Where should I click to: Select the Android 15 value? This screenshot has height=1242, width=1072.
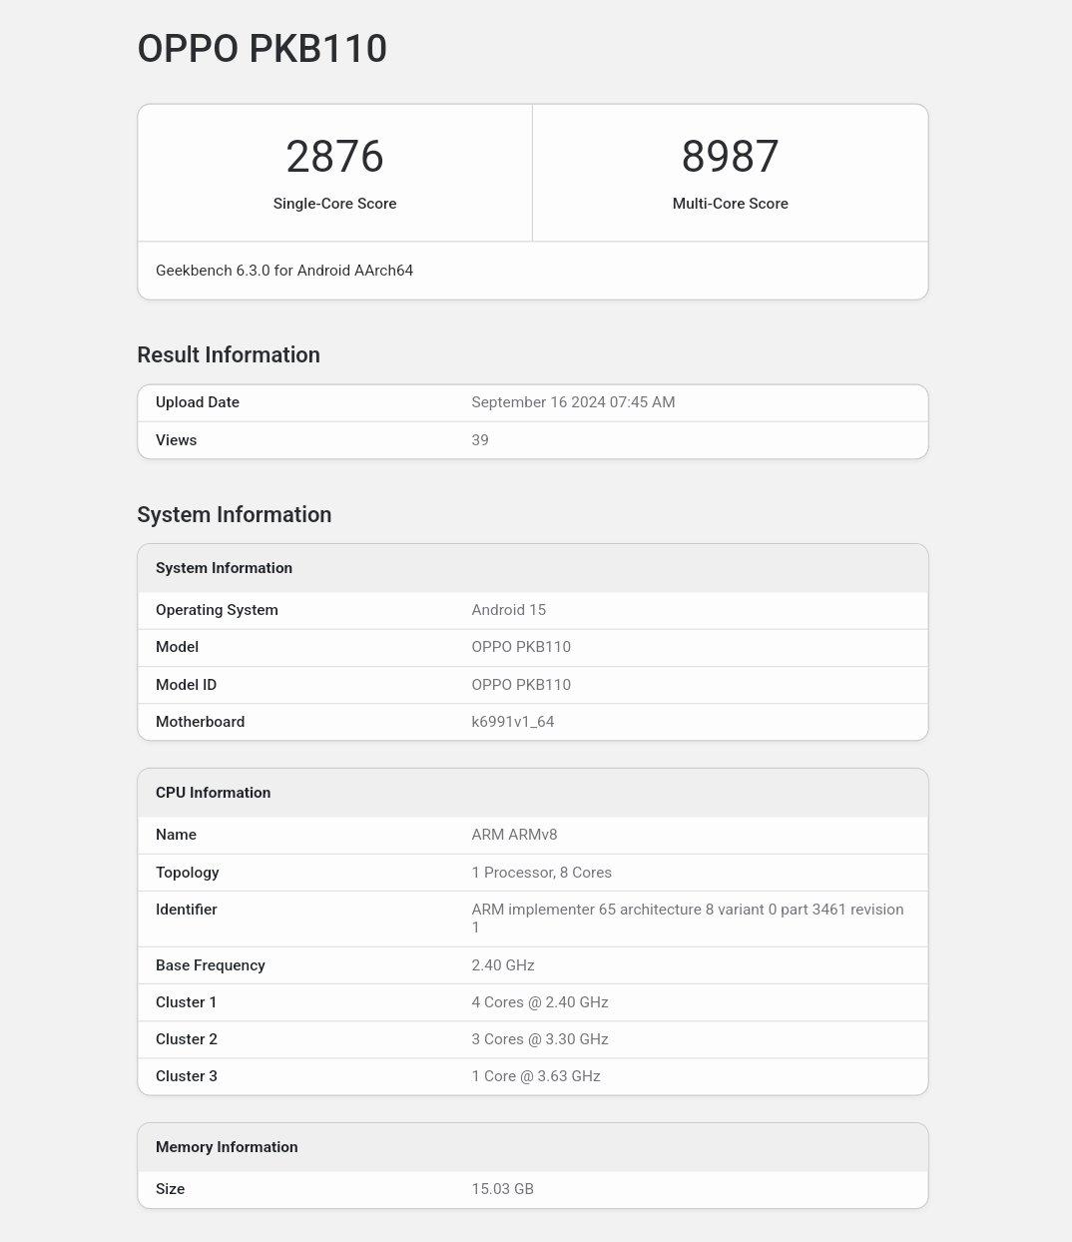508,610
